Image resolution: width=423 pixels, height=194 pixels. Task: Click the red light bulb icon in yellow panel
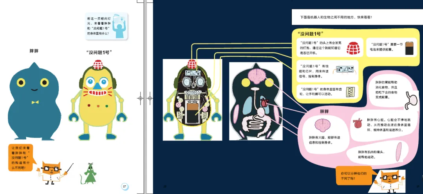[354, 48]
